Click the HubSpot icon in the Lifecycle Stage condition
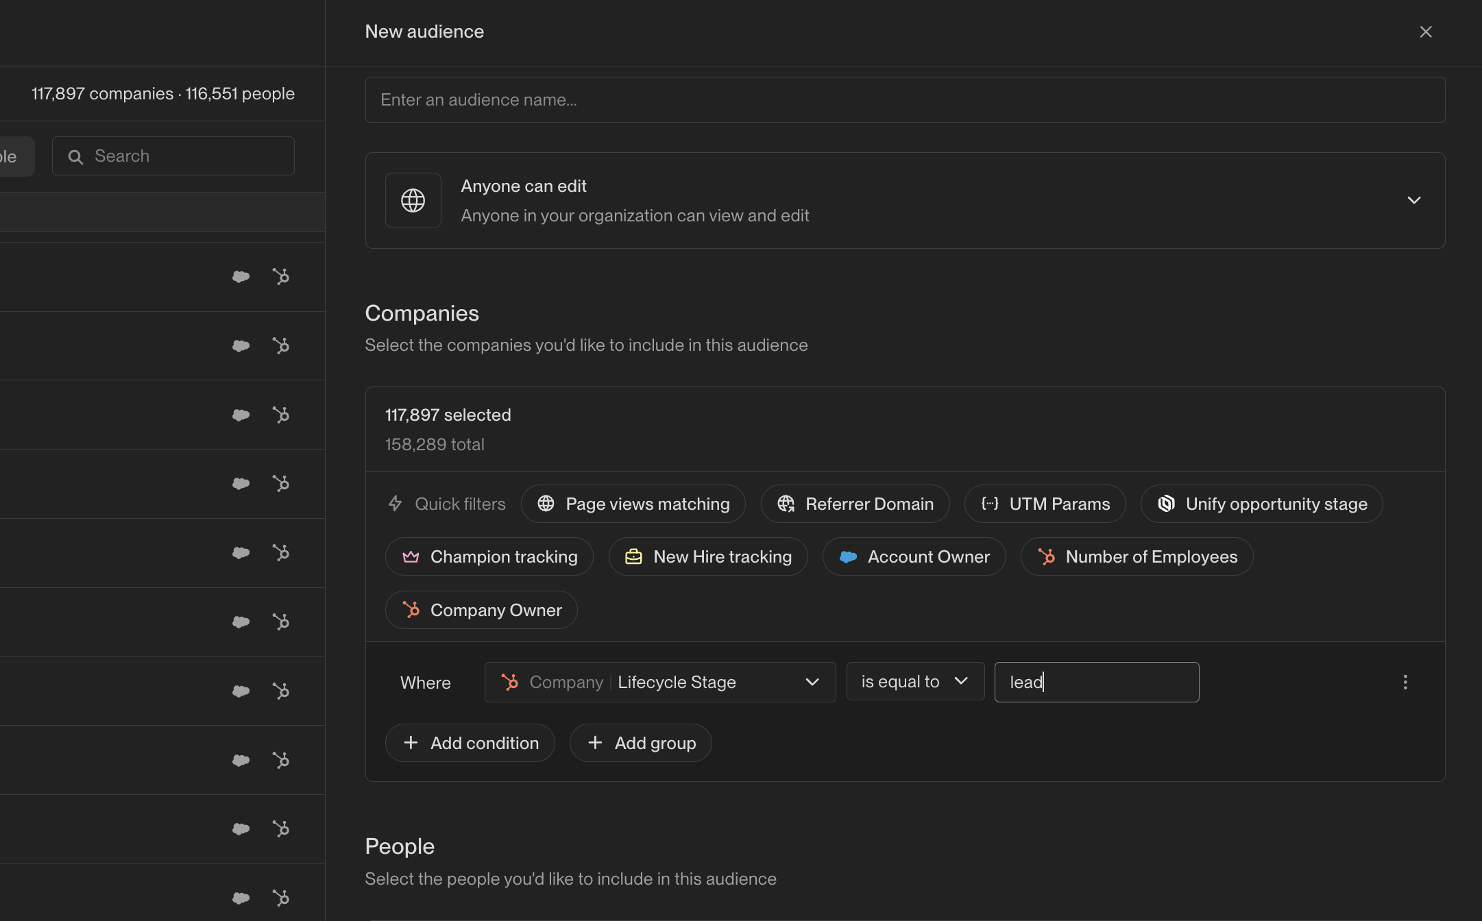This screenshot has width=1482, height=921. [x=510, y=682]
